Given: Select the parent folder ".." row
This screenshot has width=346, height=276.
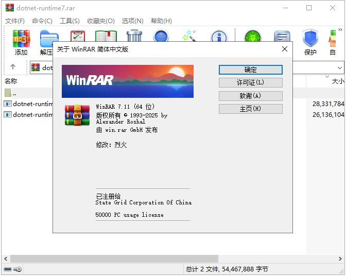Looking at the screenshot, I should pos(28,93).
